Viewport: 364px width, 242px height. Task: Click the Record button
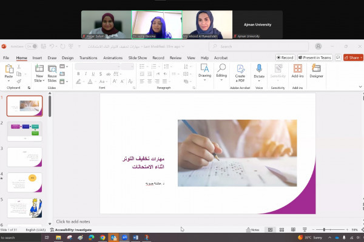[285, 57]
